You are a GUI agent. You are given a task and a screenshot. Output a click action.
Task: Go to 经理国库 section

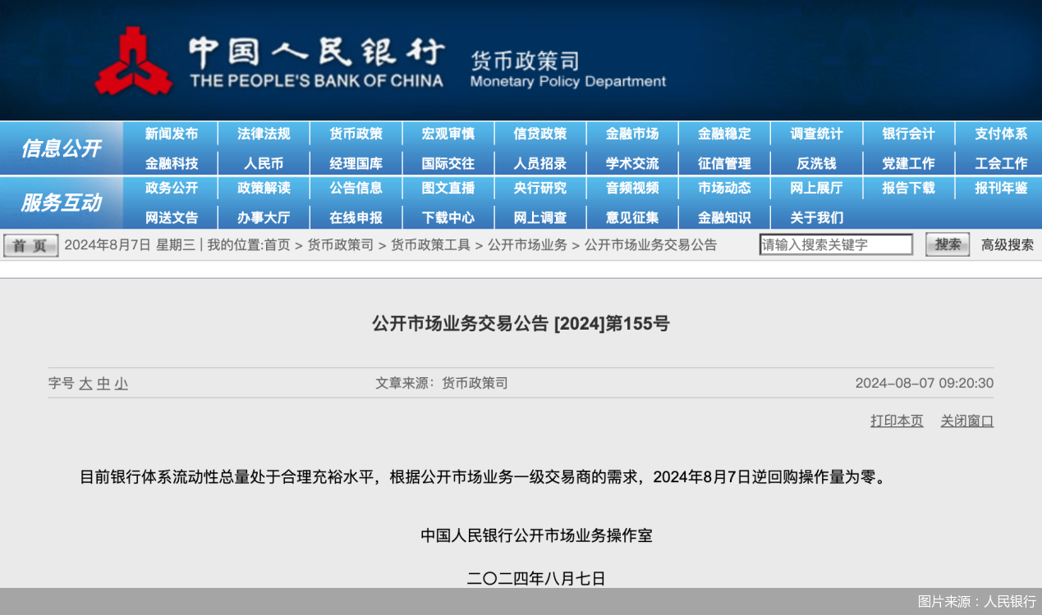click(x=356, y=163)
